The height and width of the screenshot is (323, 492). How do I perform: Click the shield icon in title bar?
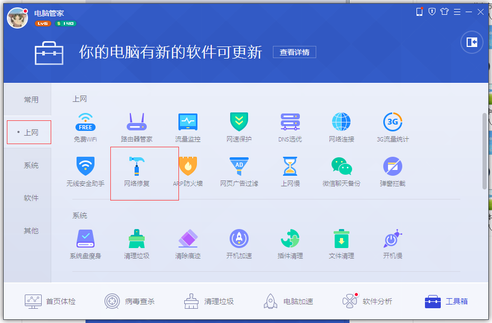click(432, 12)
